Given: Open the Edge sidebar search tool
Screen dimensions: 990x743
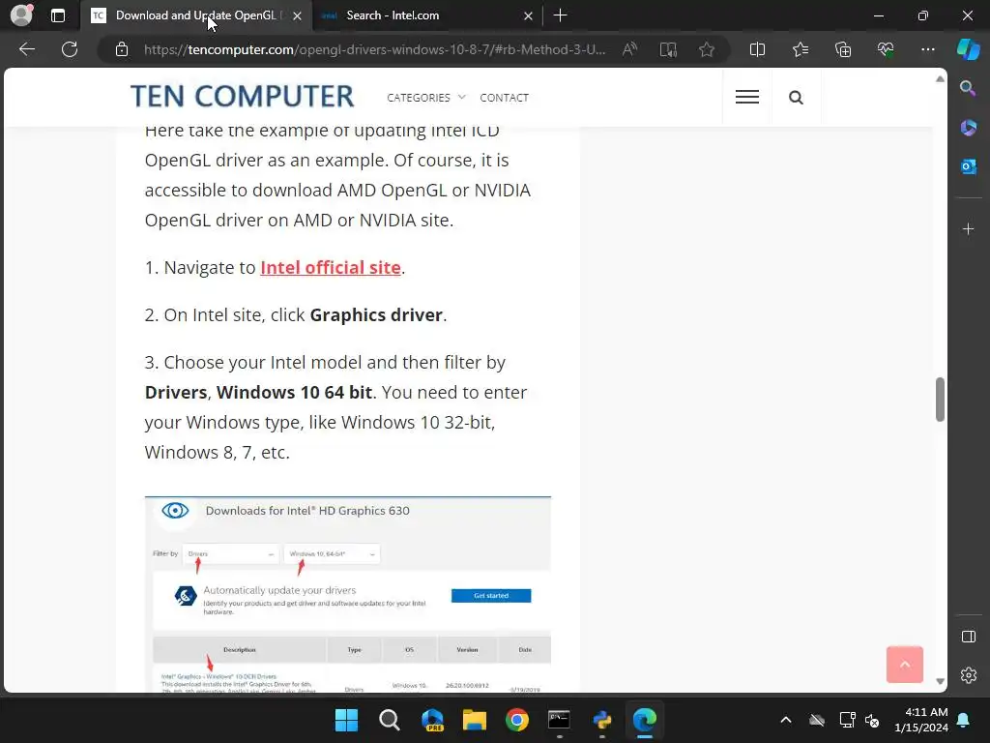Looking at the screenshot, I should point(968,88).
